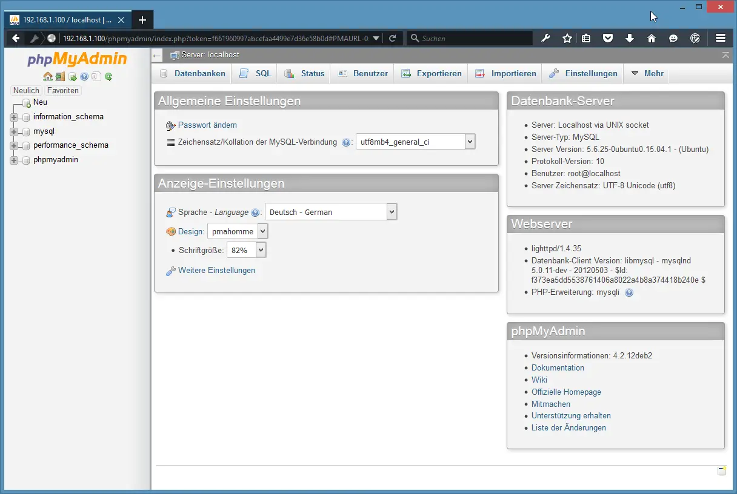Open the Mehr tab dropdown
This screenshot has height=494, width=737.
pyautogui.click(x=647, y=73)
